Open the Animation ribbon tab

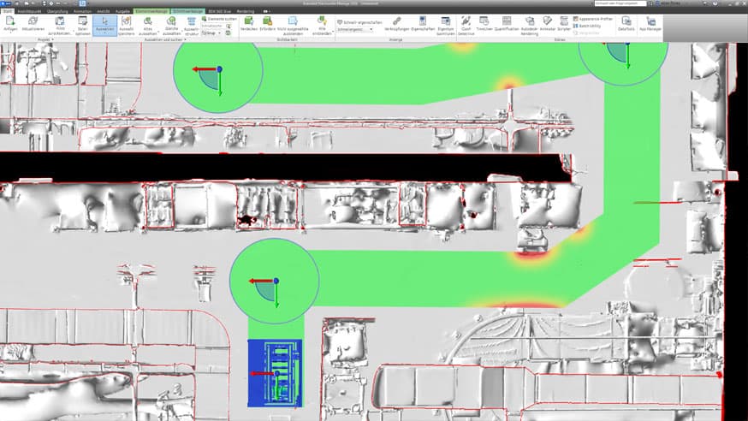pos(82,11)
